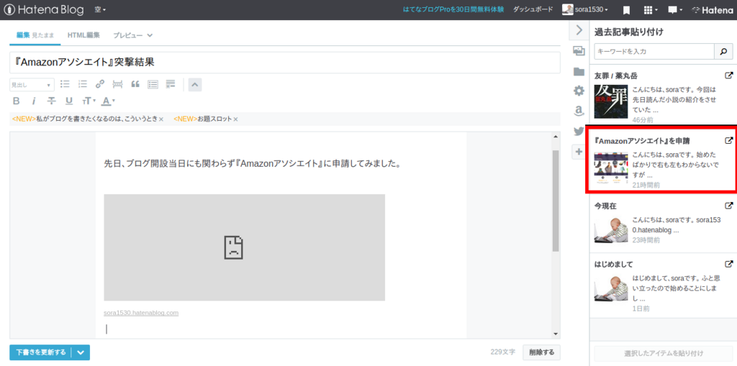Toggle italic formatting

[x=34, y=101]
